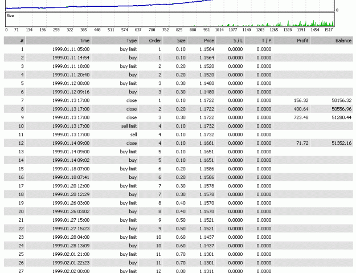Click the time 1999.01.20 12:29
This screenshot has width=356, height=273.
coord(71,195)
